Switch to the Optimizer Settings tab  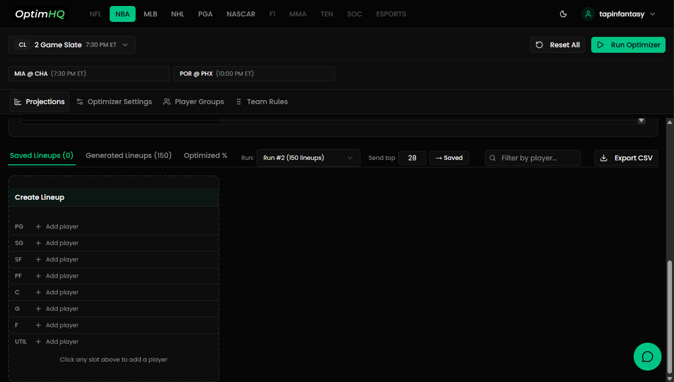pos(114,102)
